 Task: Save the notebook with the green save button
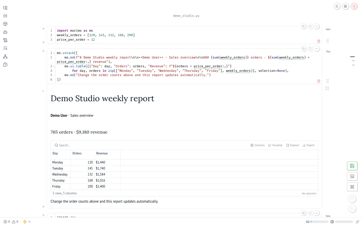pyautogui.click(x=352, y=166)
